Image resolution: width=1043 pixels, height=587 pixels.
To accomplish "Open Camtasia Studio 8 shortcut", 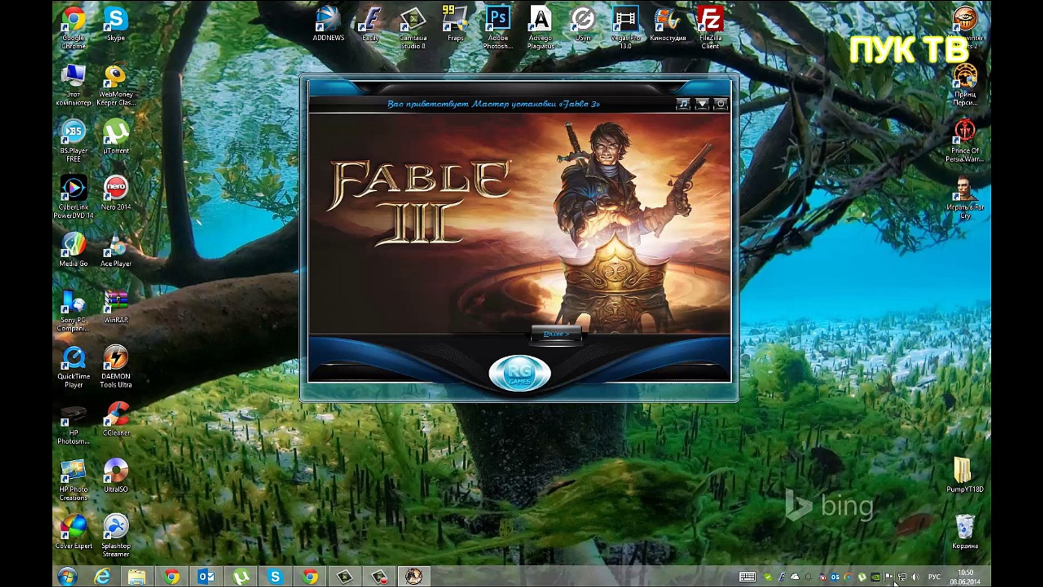I will click(413, 28).
